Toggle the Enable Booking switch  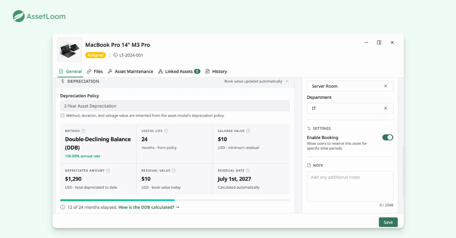[x=388, y=138]
